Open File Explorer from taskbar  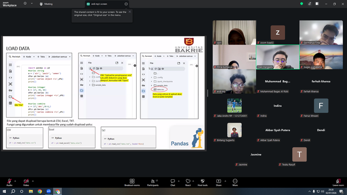31,191
